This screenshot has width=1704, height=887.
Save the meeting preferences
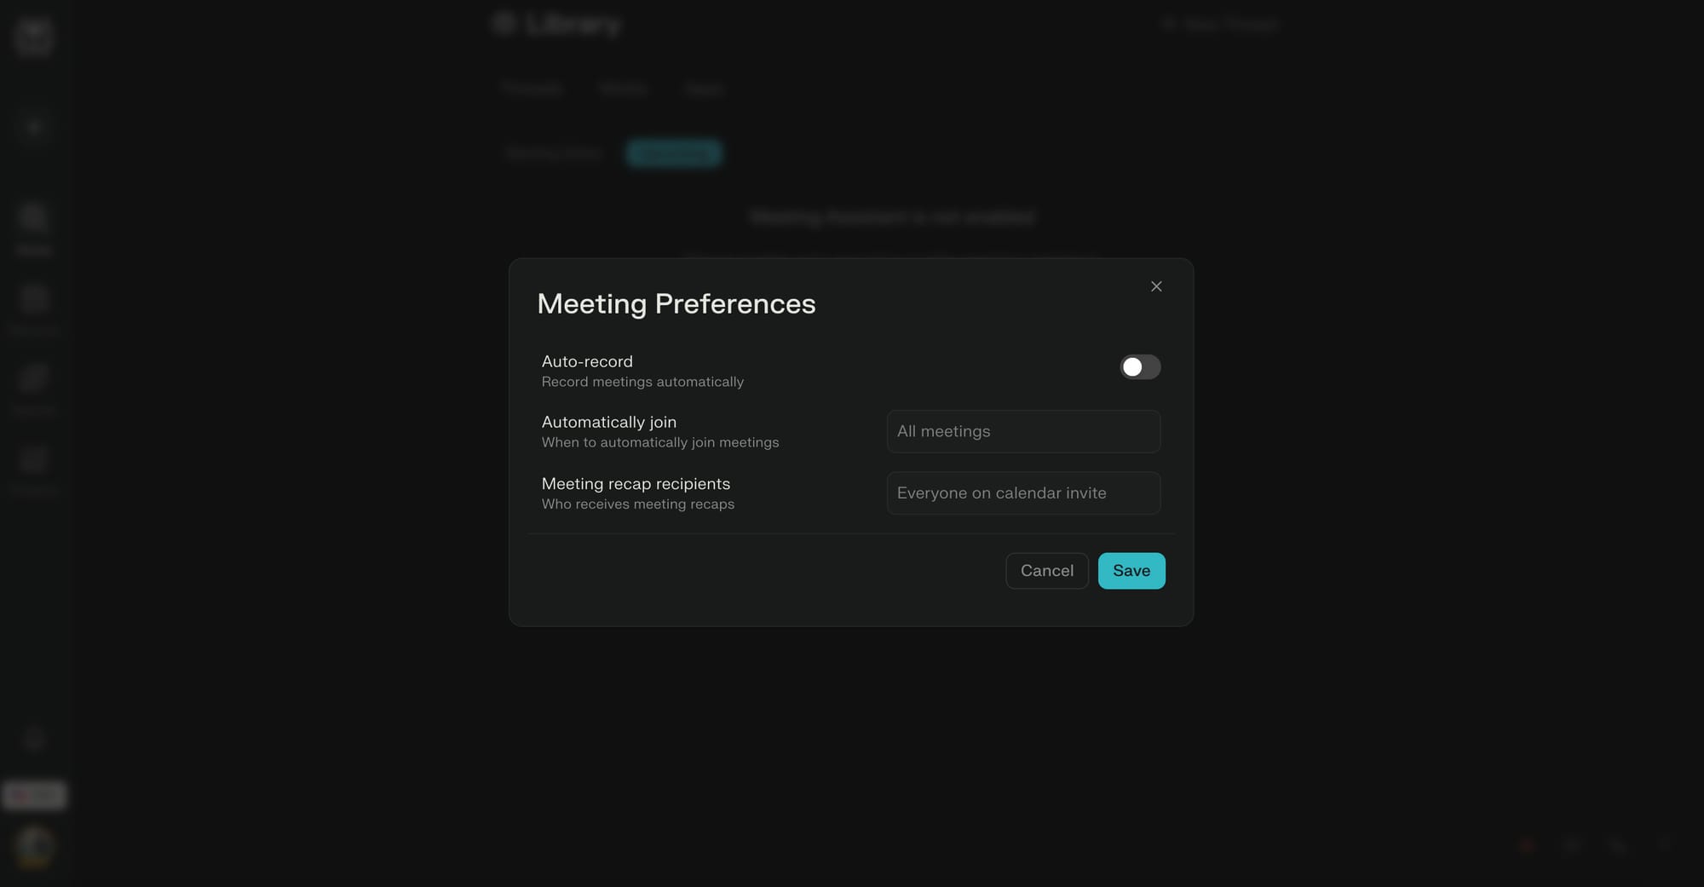coord(1131,571)
